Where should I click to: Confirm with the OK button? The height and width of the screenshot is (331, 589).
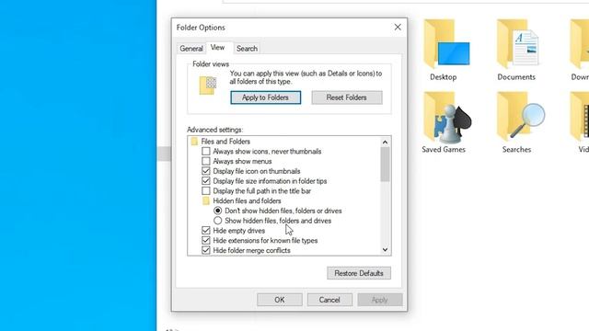(280, 300)
